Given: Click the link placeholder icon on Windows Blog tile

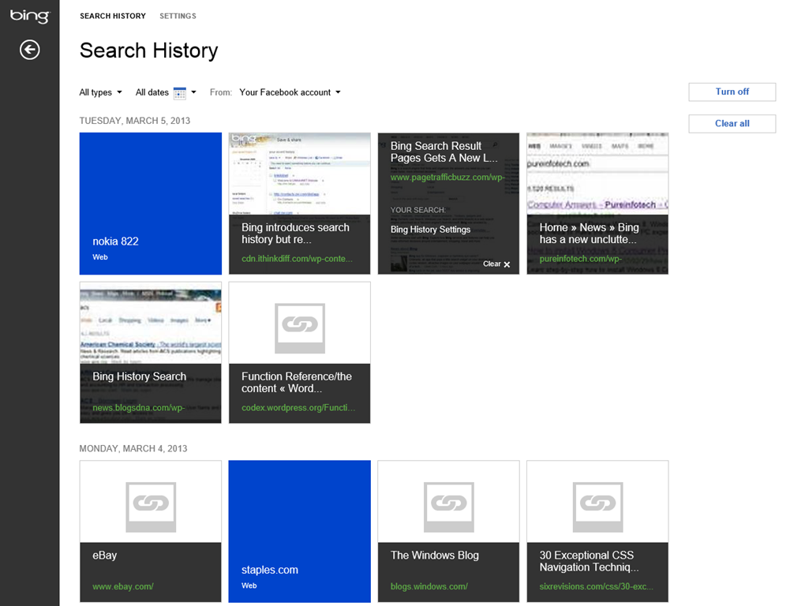Looking at the screenshot, I should point(449,507).
